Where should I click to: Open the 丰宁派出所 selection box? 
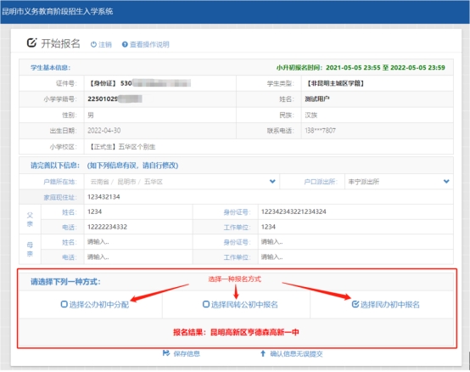coord(399,182)
